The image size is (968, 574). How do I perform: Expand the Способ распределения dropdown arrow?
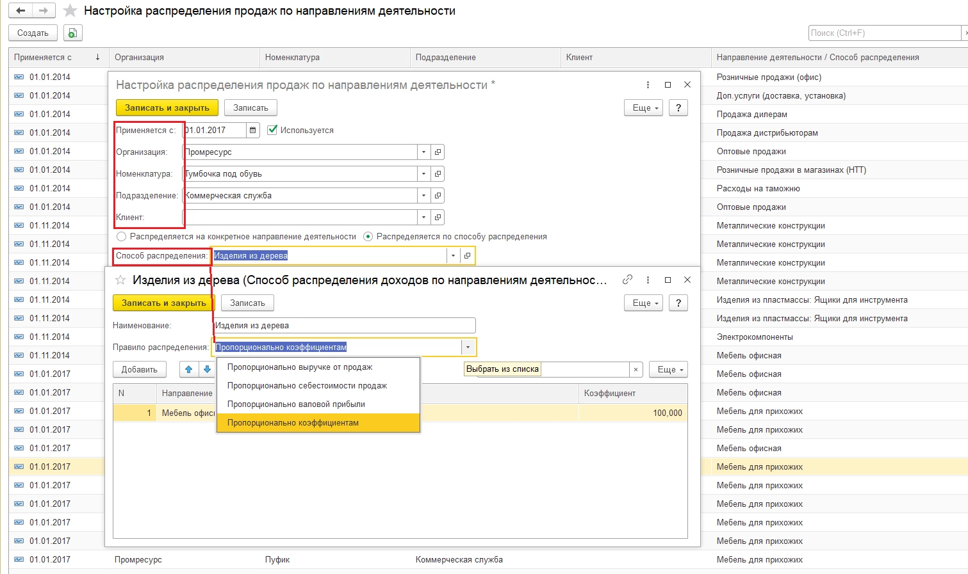click(x=453, y=256)
